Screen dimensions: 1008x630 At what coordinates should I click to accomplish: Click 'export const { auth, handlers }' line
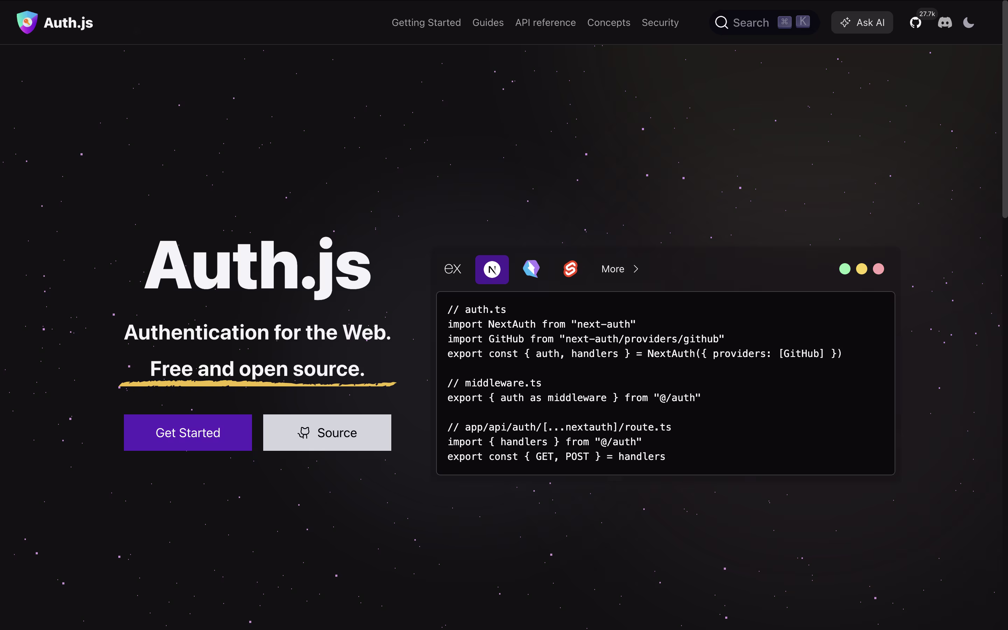pyautogui.click(x=644, y=354)
